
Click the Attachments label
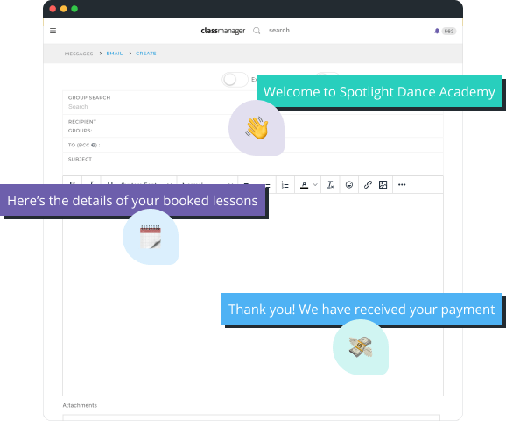(x=80, y=405)
